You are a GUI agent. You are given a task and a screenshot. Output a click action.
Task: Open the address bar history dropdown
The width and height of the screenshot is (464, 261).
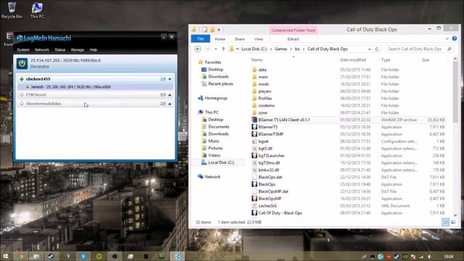(369, 49)
